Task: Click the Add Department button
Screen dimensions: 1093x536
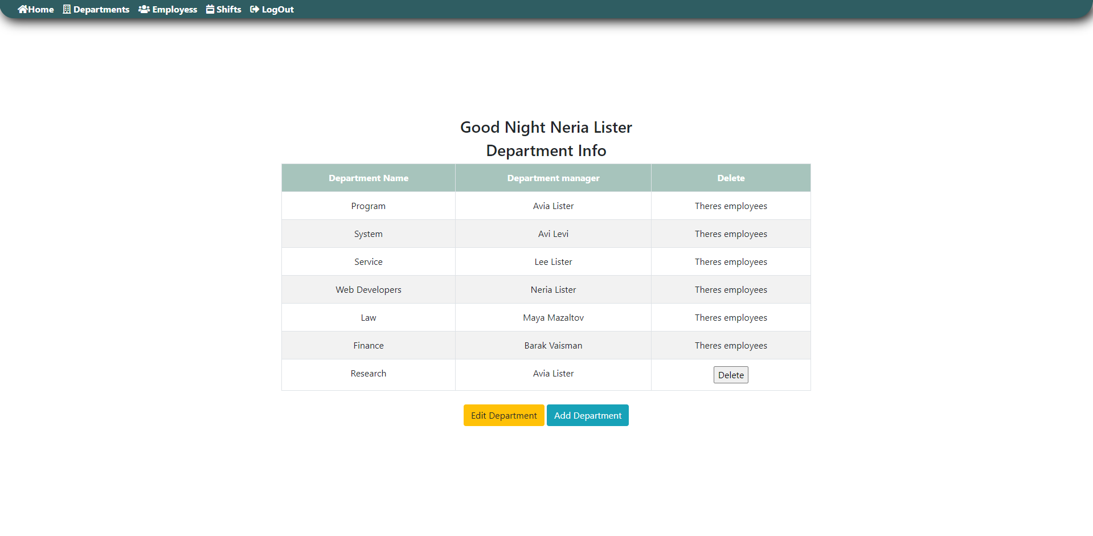Action: (x=588, y=415)
